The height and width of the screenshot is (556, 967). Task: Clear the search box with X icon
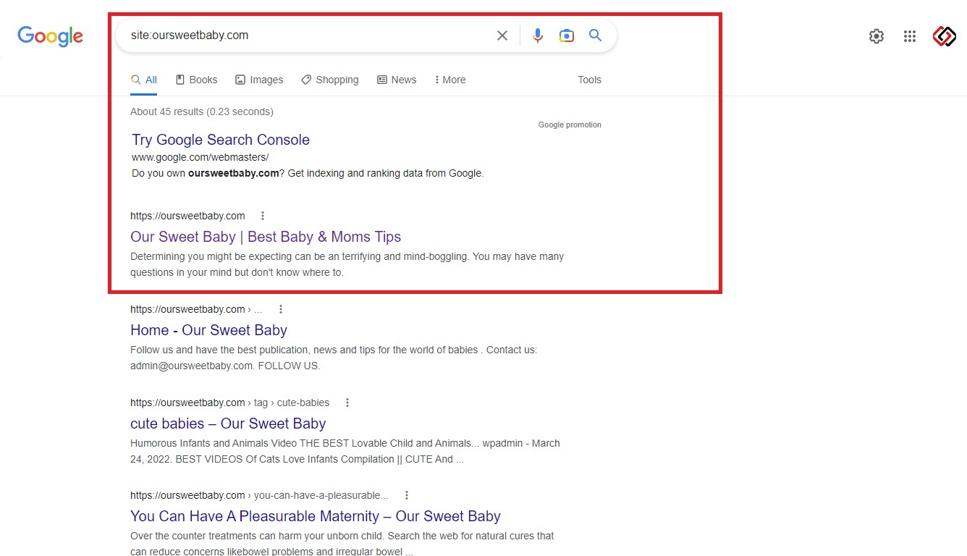click(x=502, y=35)
